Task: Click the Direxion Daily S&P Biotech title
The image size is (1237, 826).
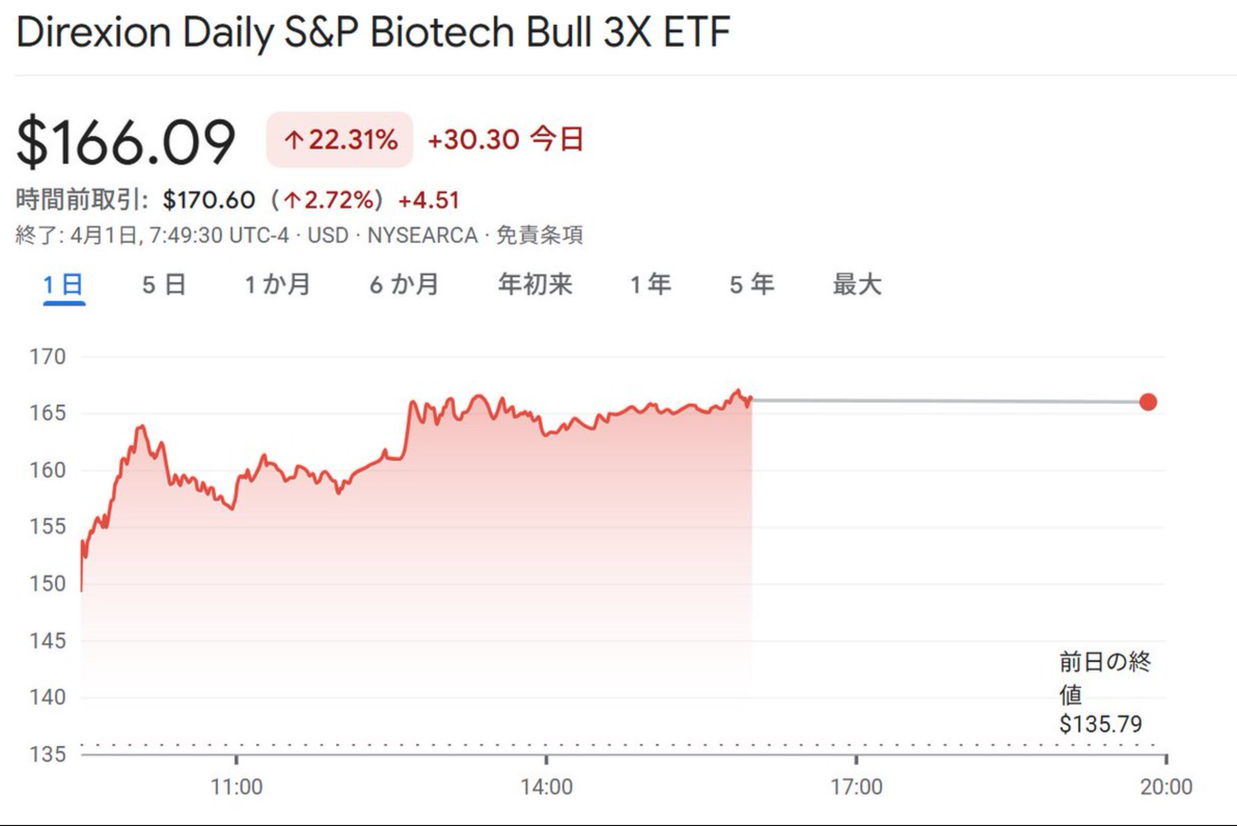Action: [373, 33]
